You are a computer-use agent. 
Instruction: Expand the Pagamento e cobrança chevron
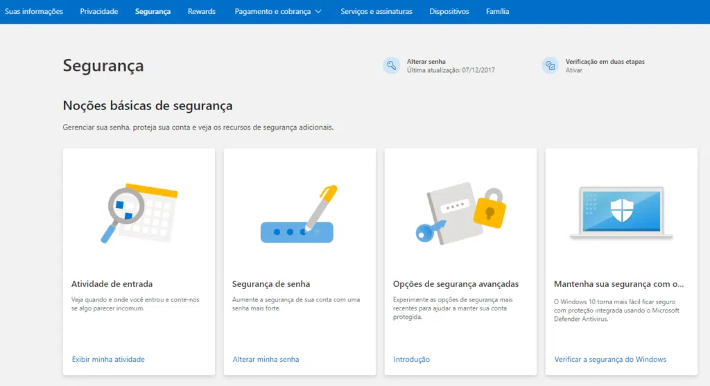(318, 11)
